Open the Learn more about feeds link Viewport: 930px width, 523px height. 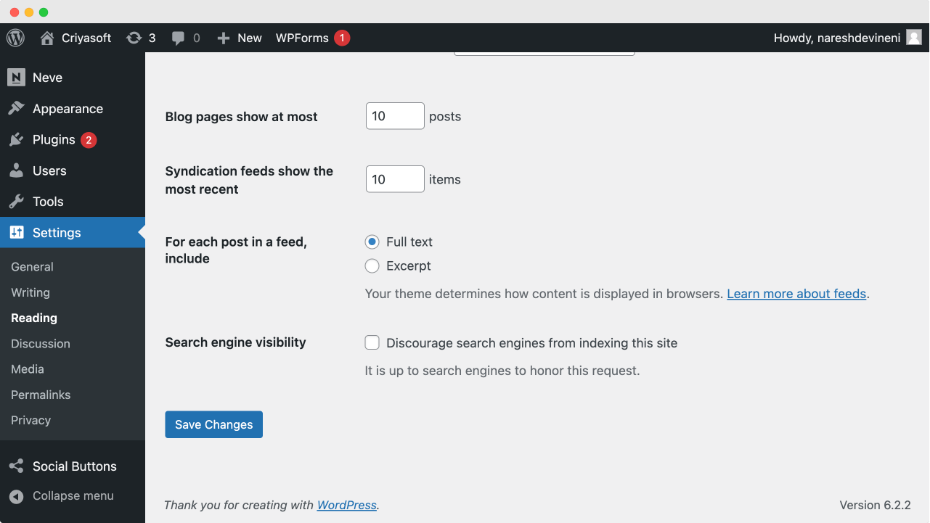796,294
